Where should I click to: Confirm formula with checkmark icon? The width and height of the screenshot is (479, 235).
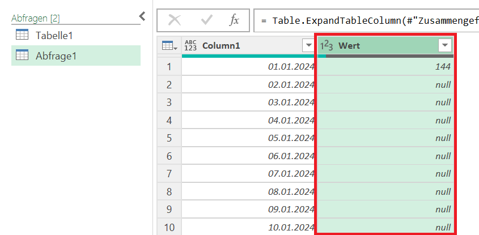206,20
